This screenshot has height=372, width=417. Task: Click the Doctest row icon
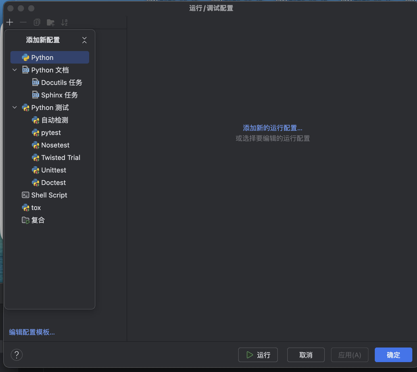pos(35,183)
